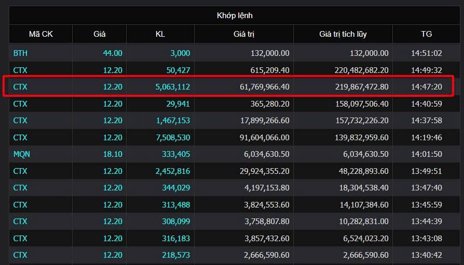Screen dimensions: 464x265
Task: Click the volume 7,508,530 cell
Action: click(173, 138)
